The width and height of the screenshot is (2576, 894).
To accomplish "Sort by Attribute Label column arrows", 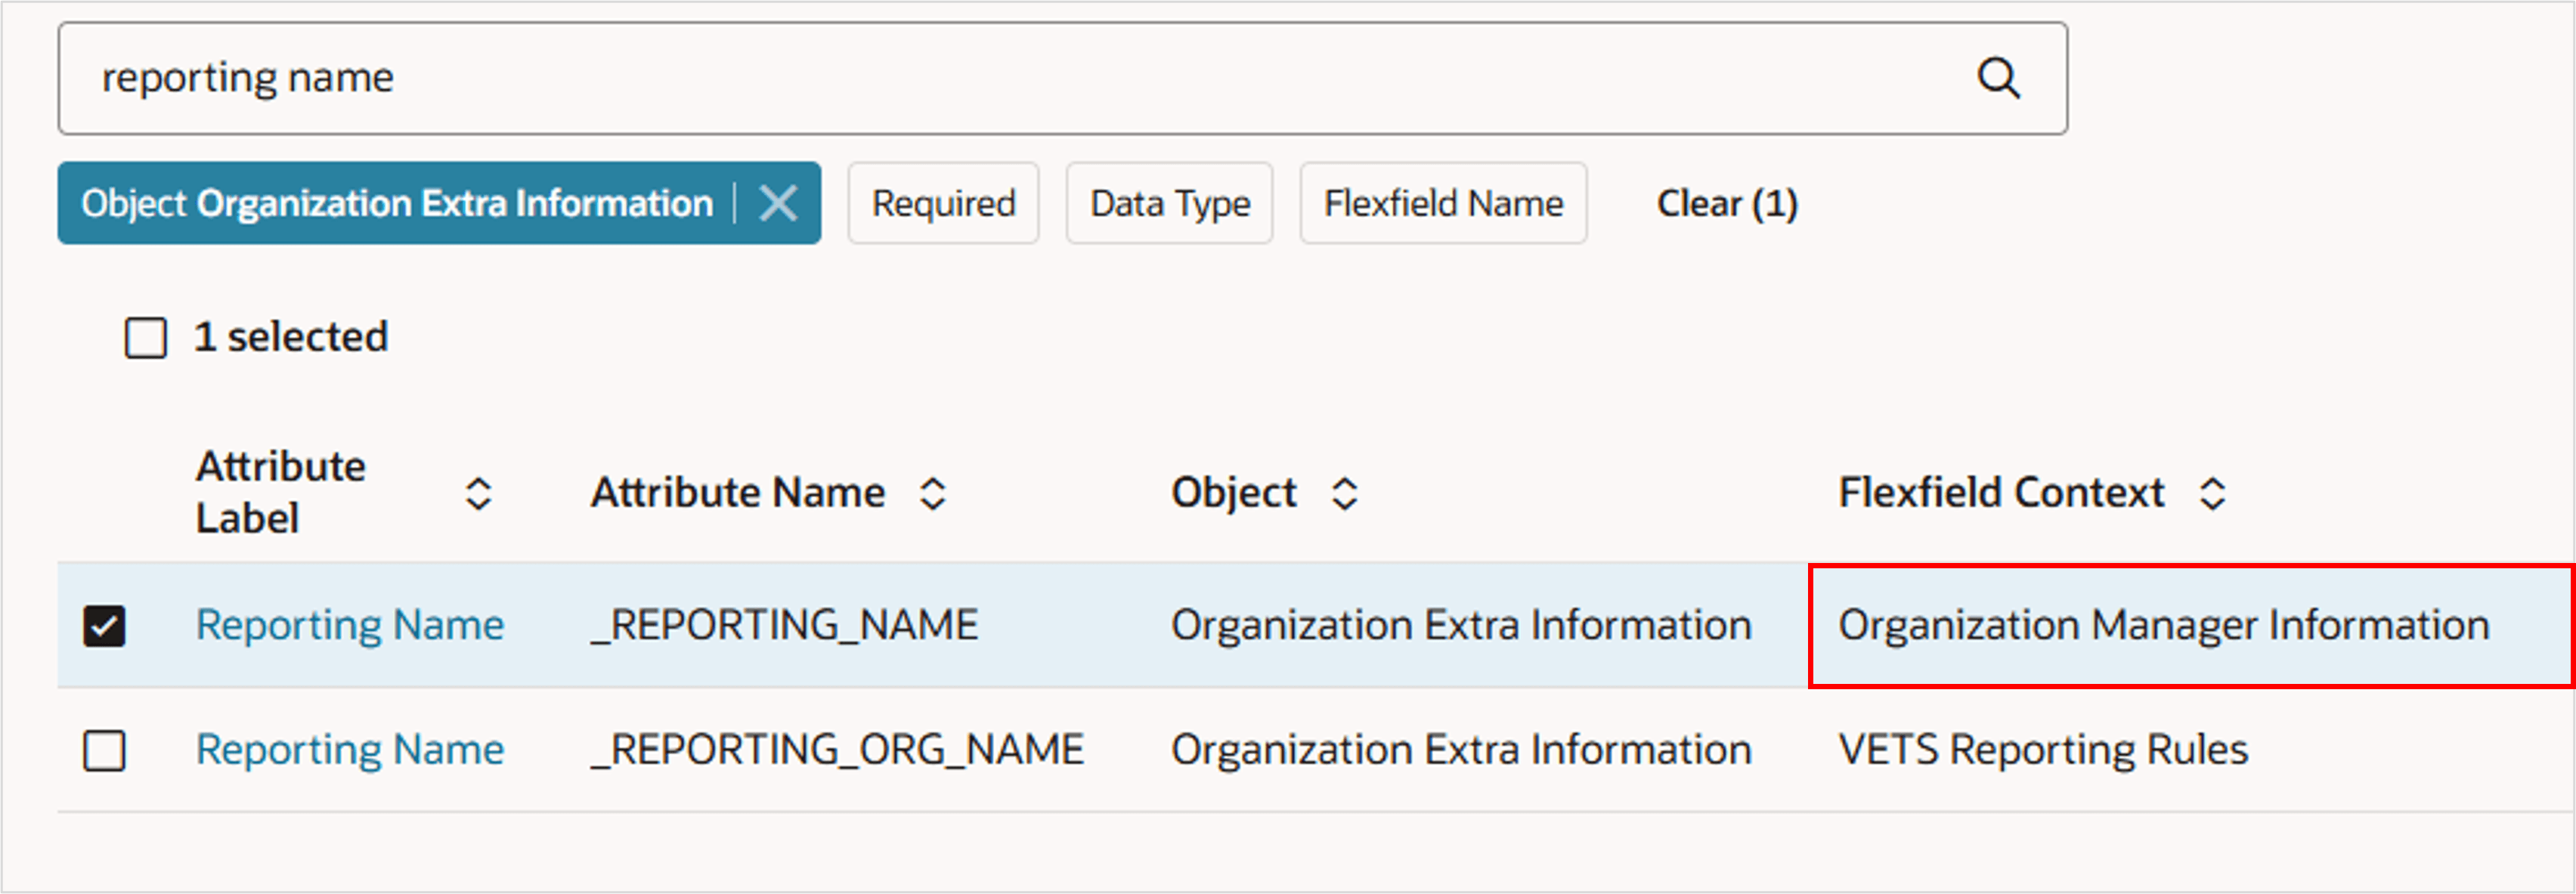I will pos(479,493).
